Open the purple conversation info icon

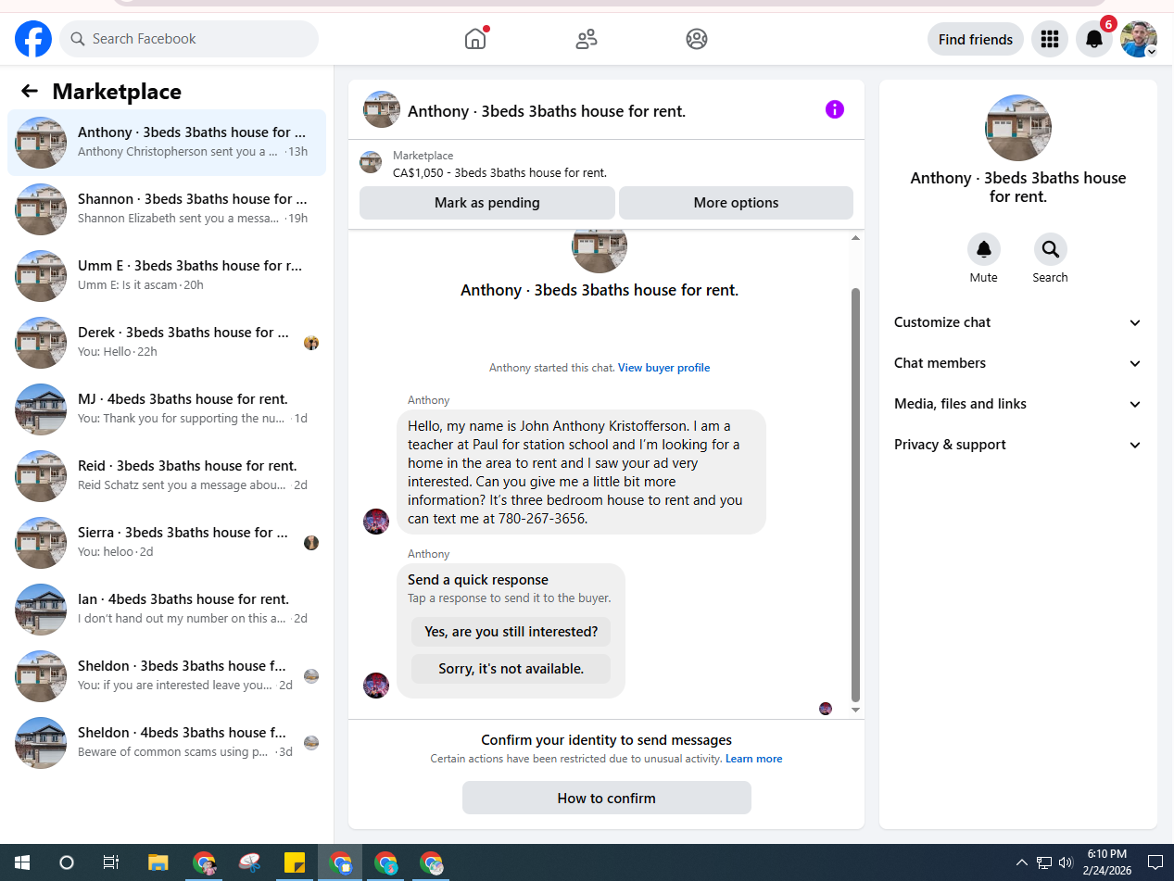coord(835,109)
